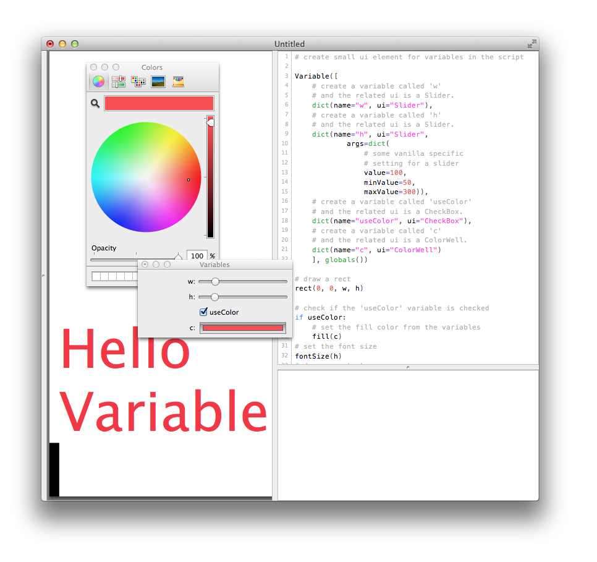Screen dimensions: 597x562
Task: Close the Colors panel
Action: pyautogui.click(x=94, y=67)
